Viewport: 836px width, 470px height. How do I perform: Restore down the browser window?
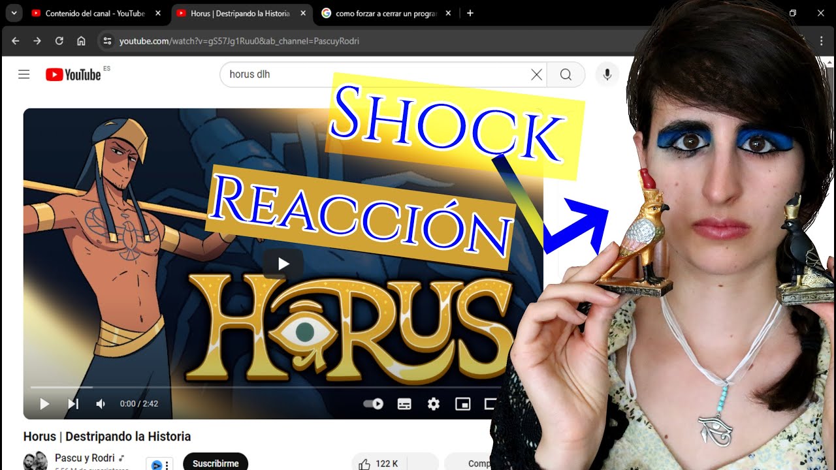point(793,13)
